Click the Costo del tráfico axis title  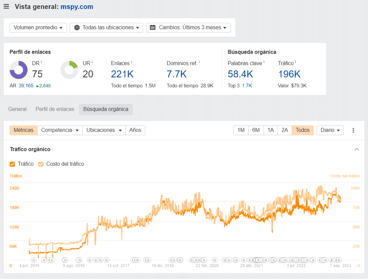click(x=345, y=176)
